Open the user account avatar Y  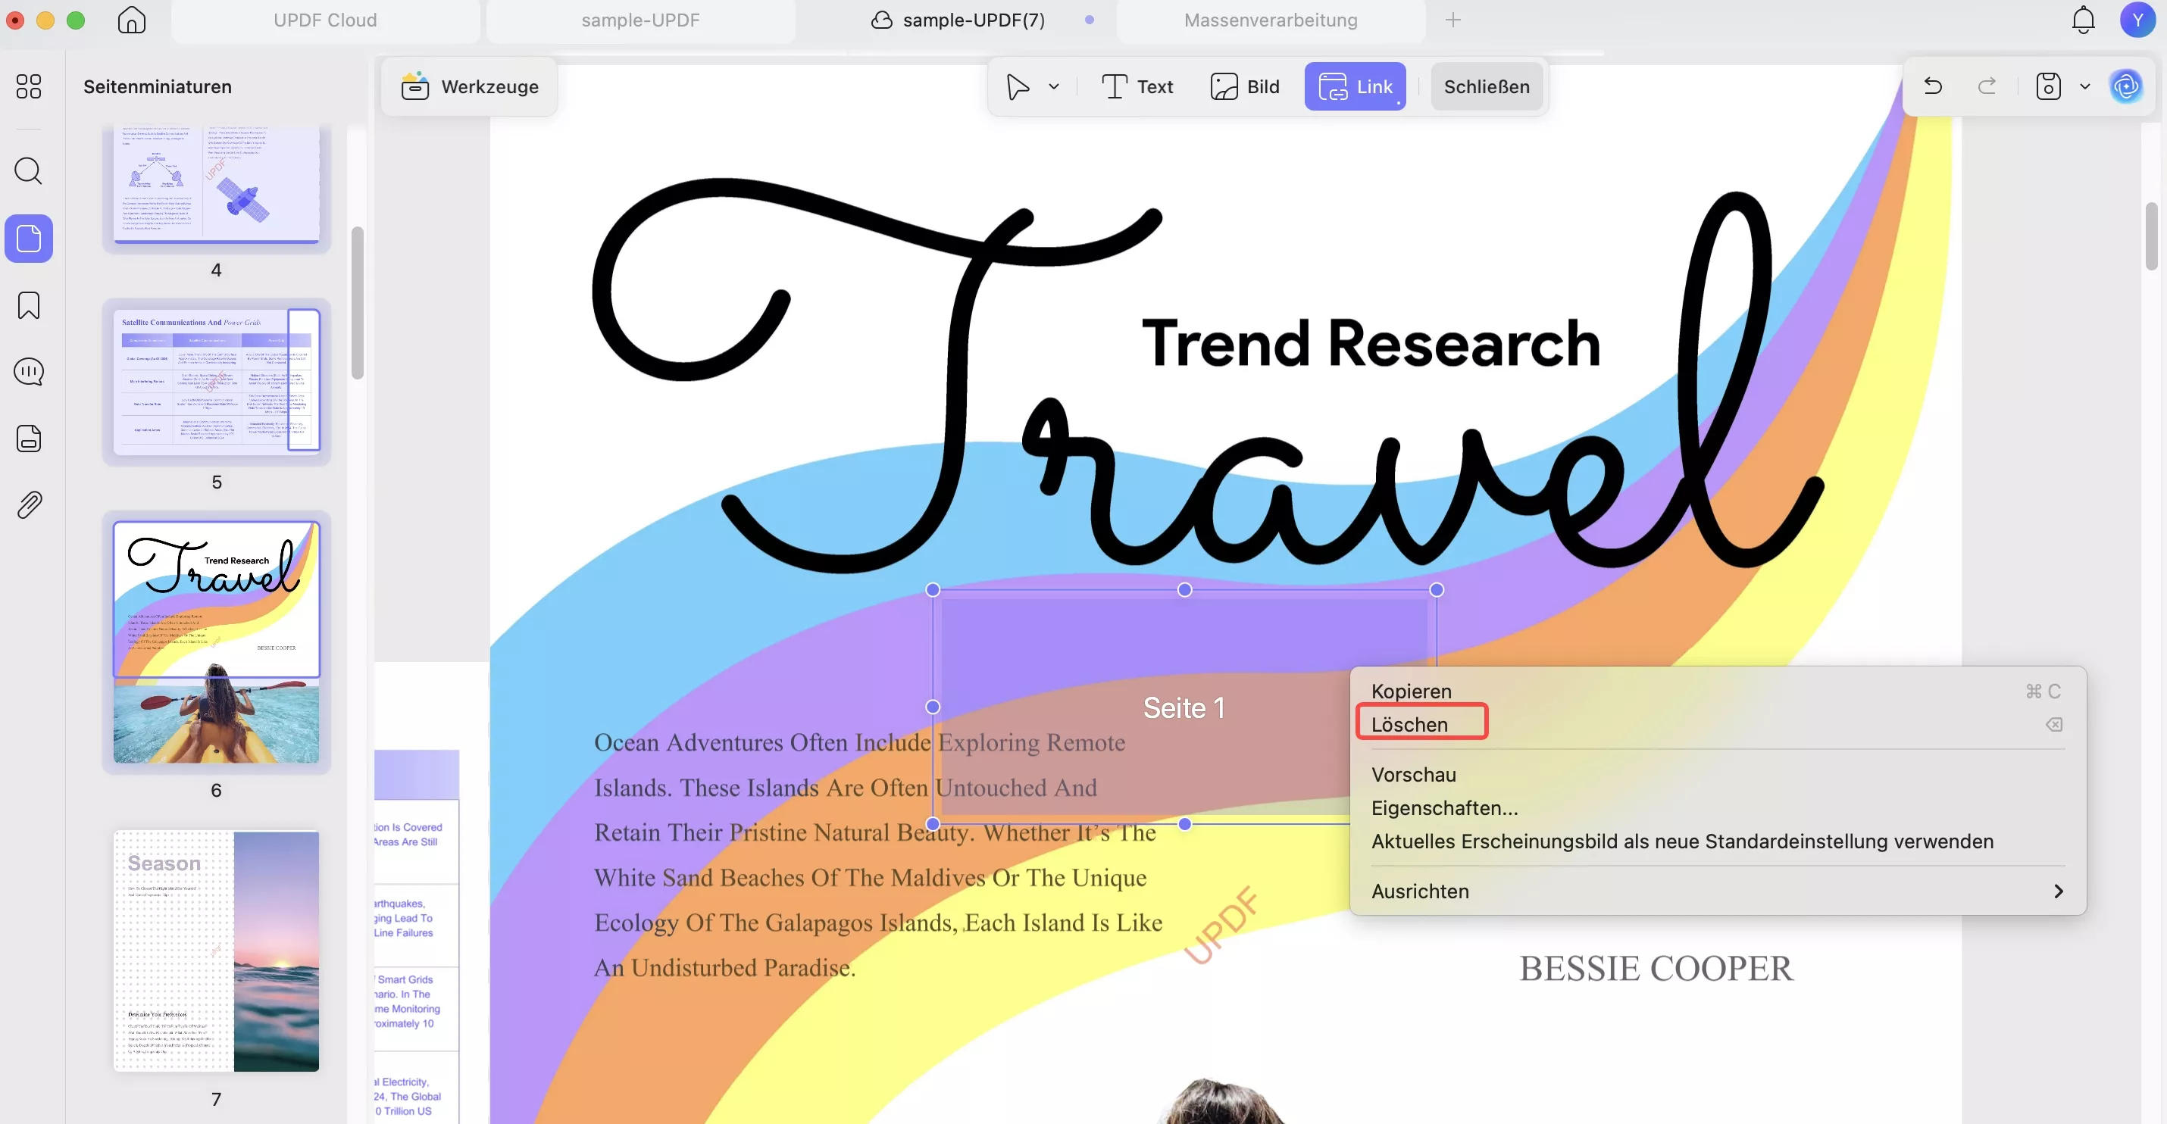click(x=2137, y=20)
